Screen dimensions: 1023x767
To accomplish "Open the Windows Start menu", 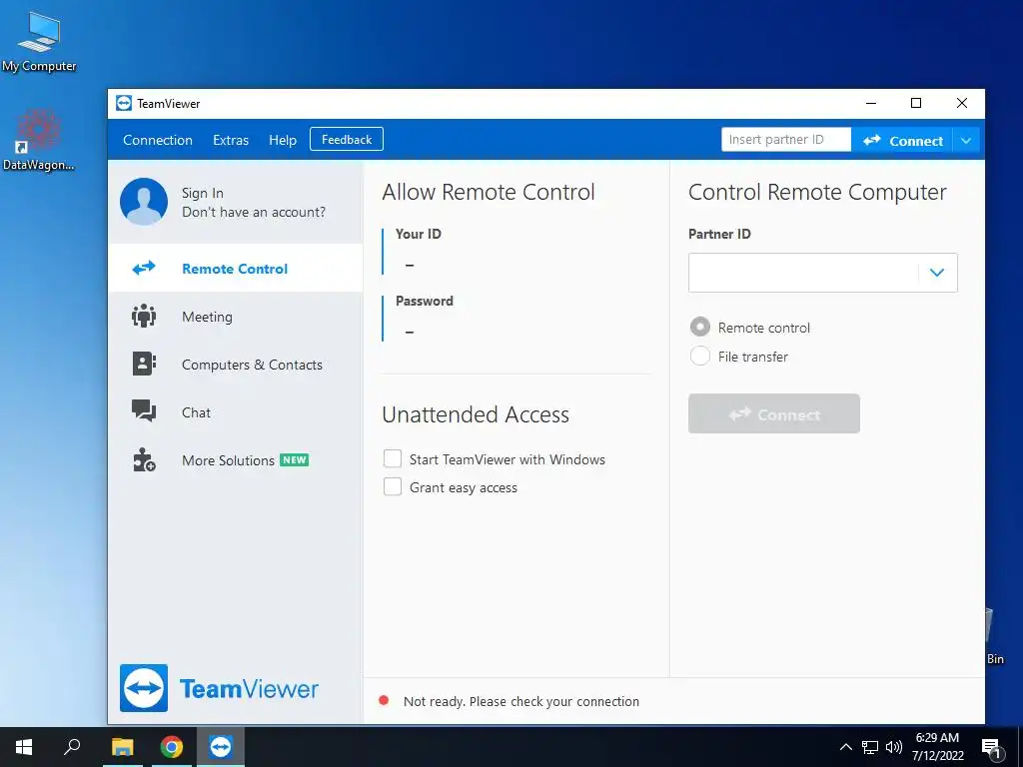I will [x=24, y=747].
